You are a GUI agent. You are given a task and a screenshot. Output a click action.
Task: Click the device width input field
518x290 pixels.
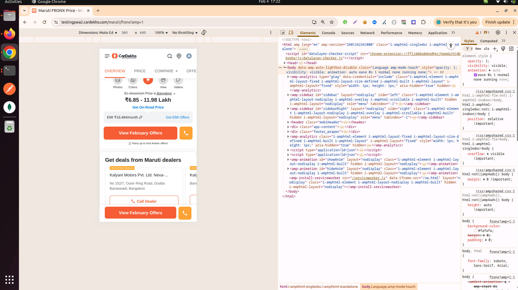[125, 32]
